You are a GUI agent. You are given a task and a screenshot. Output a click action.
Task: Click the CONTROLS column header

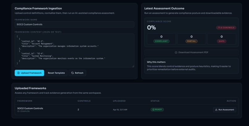pyautogui.click(x=84, y=101)
